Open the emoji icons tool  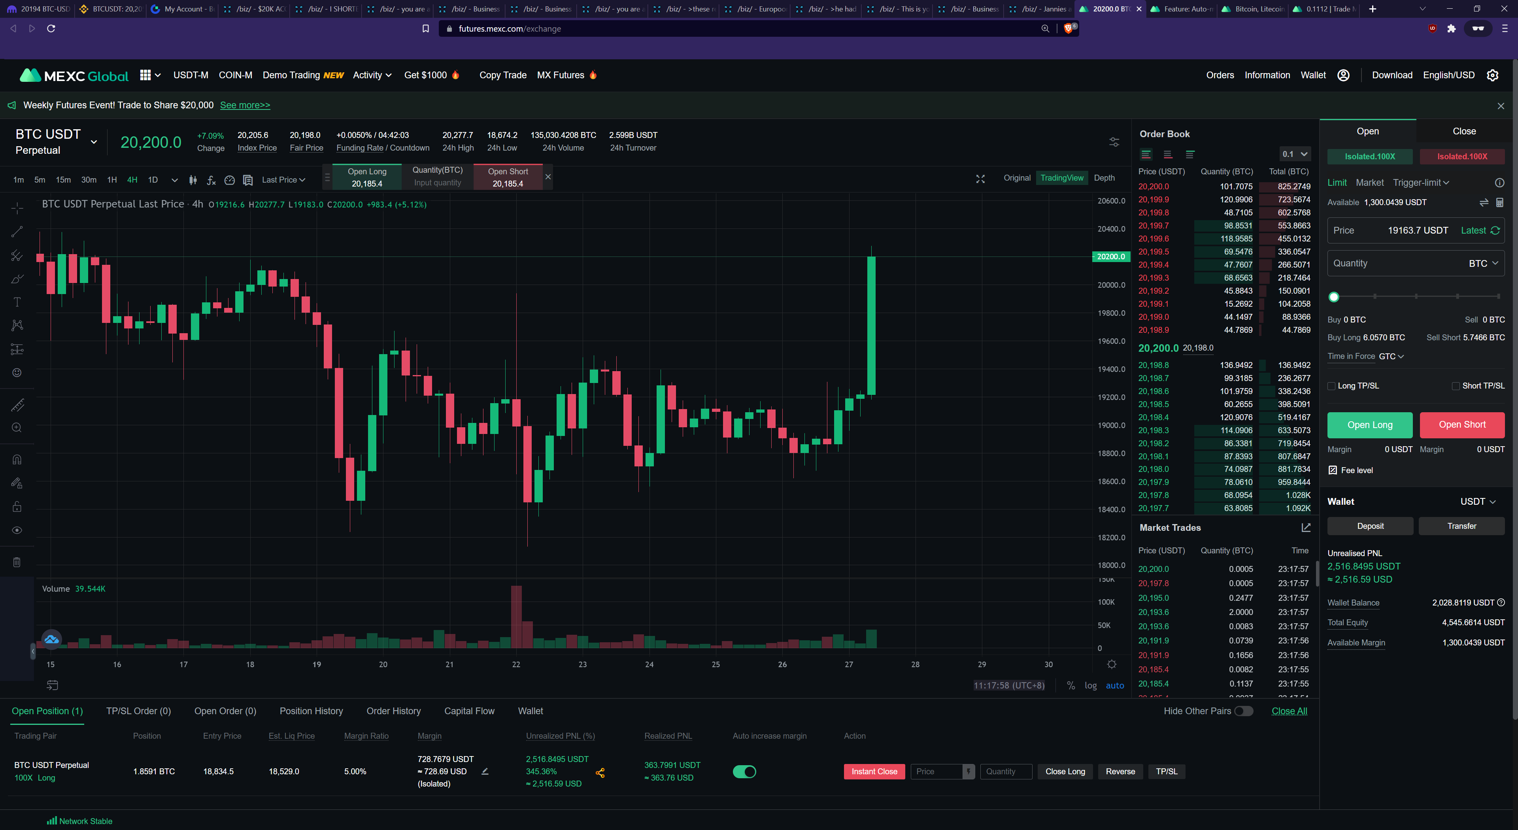click(x=17, y=372)
